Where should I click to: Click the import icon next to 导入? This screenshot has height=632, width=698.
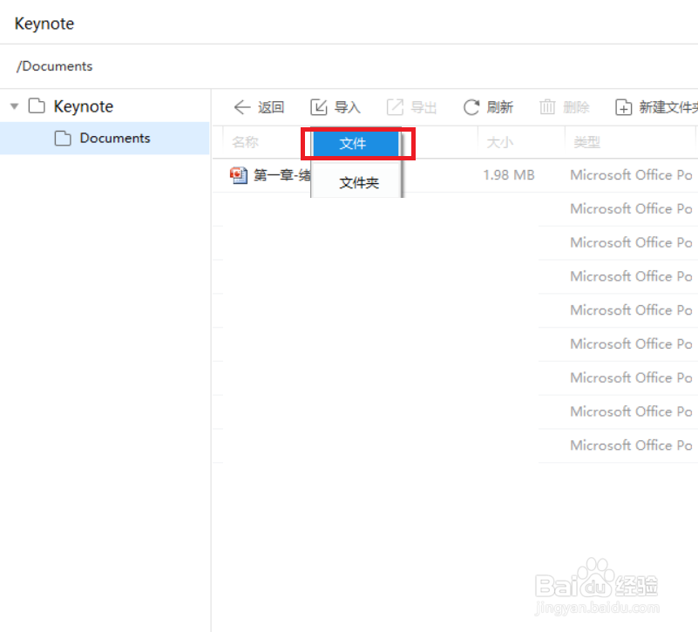point(319,107)
